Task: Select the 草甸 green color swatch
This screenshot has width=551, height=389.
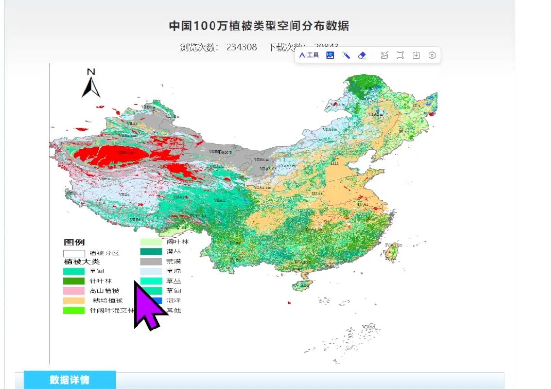Action: (x=74, y=271)
